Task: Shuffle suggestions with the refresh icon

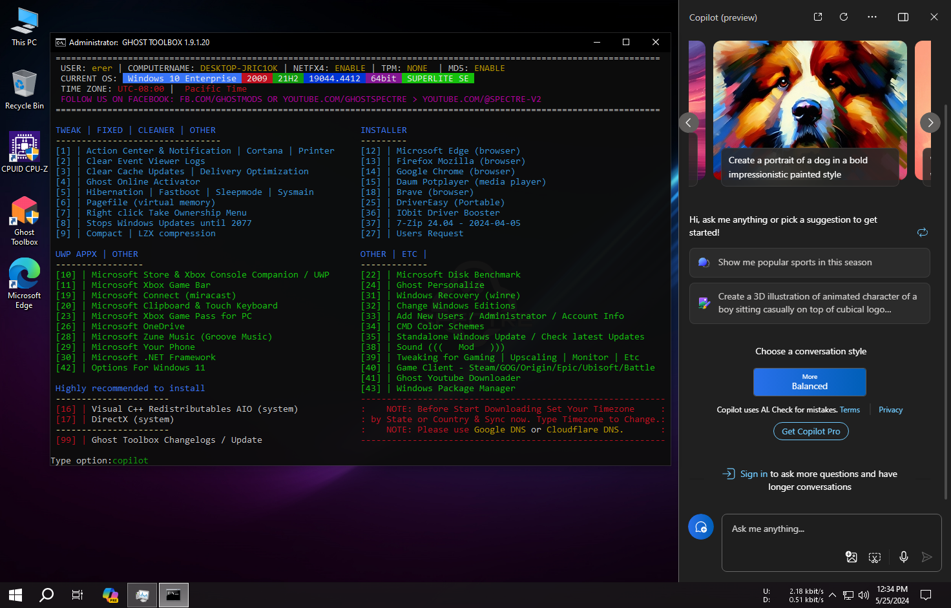Action: 923,232
